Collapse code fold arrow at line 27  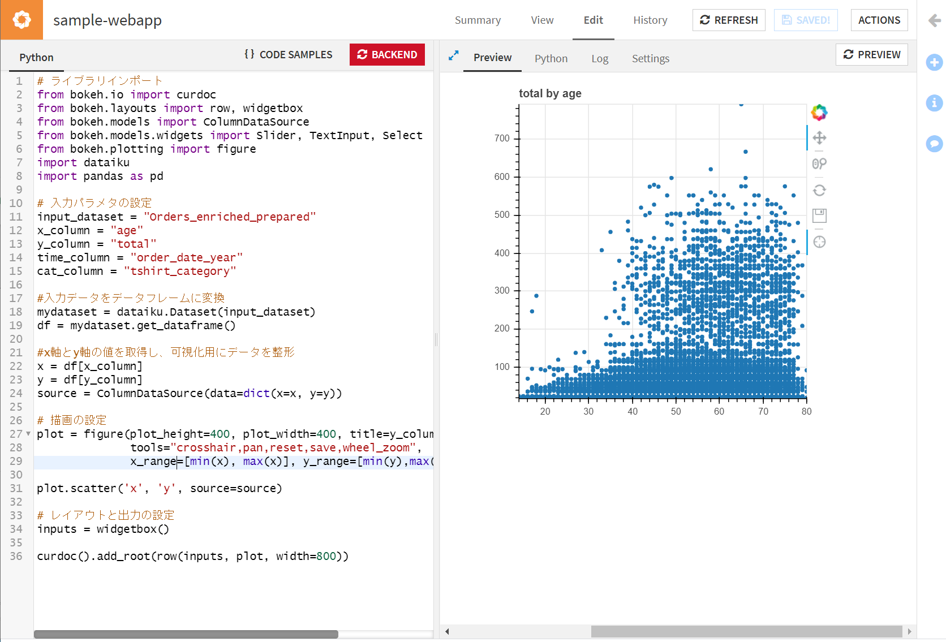(x=28, y=434)
